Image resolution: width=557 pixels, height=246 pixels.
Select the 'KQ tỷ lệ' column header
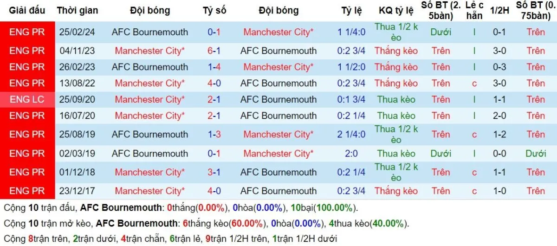396,10
